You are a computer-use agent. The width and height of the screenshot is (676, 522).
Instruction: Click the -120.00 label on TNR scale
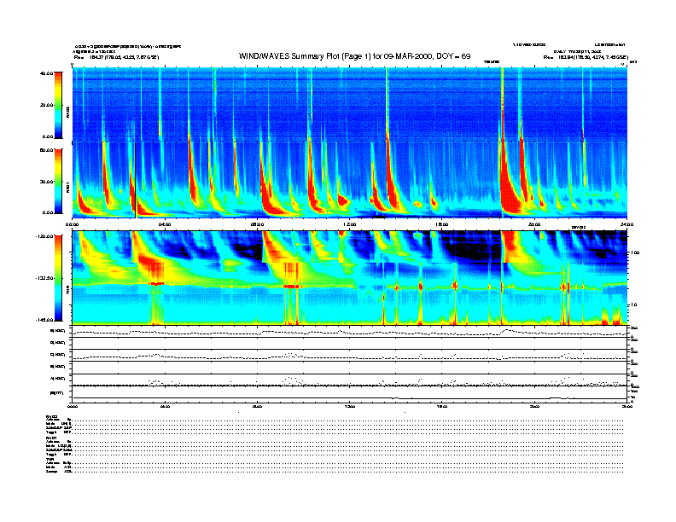(44, 236)
